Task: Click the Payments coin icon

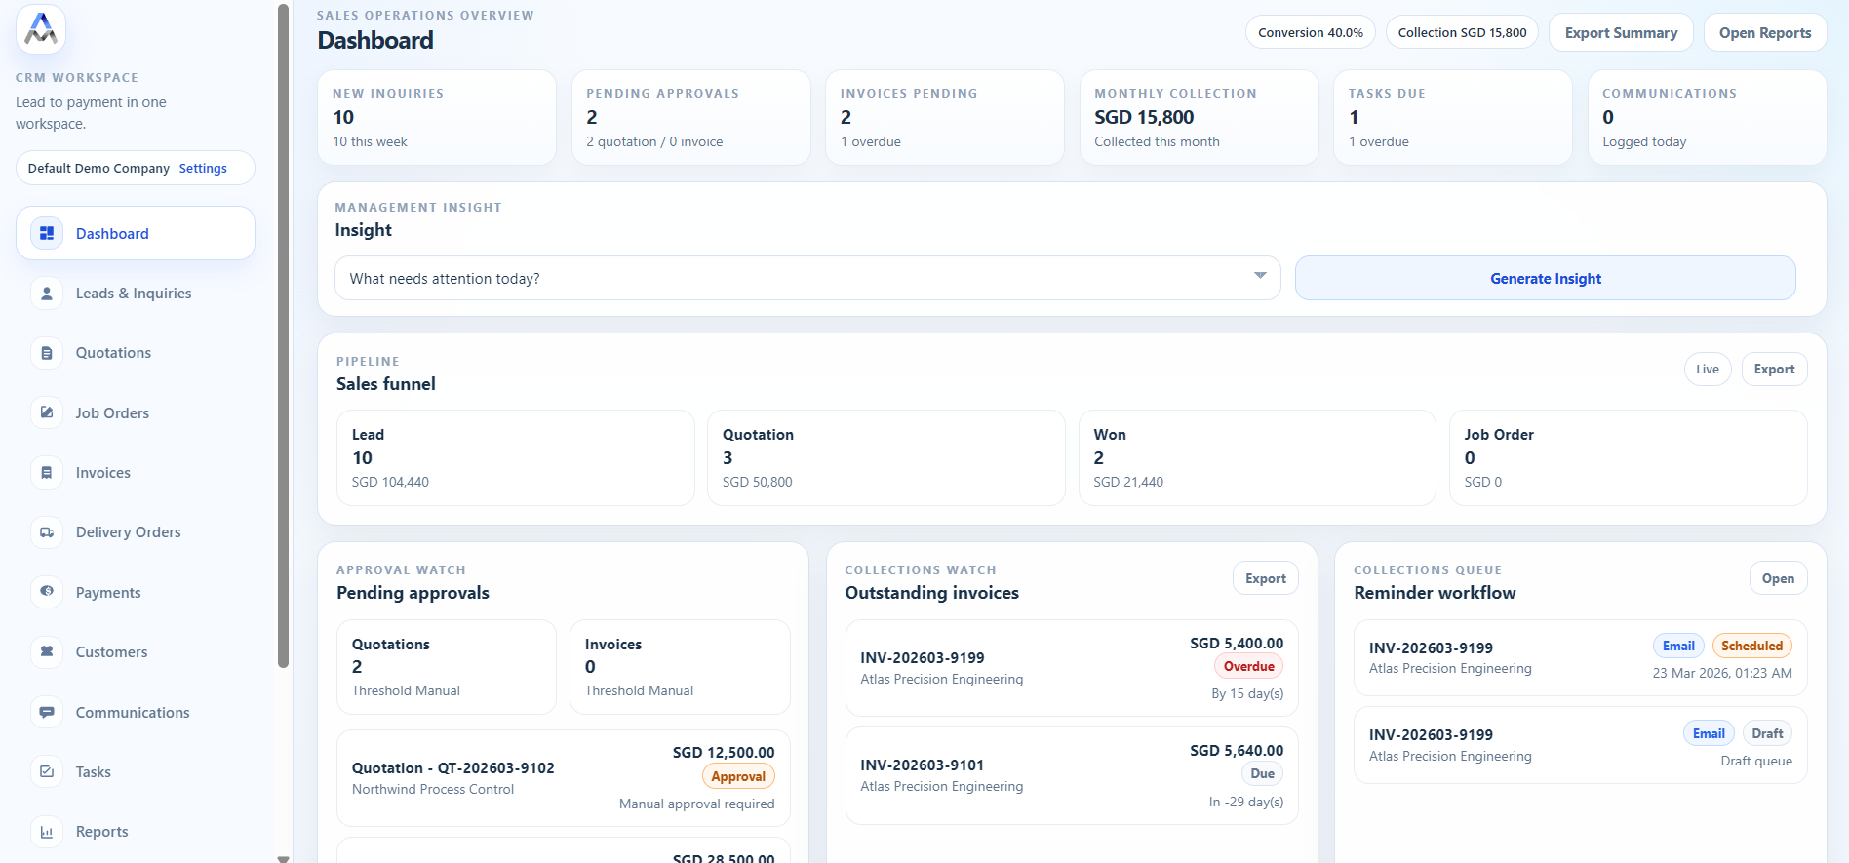Action: 47,592
